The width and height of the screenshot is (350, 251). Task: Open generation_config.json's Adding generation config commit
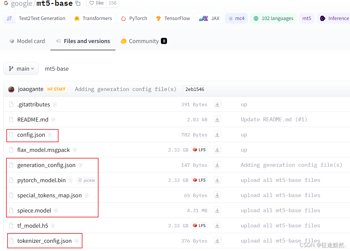tap(291, 165)
